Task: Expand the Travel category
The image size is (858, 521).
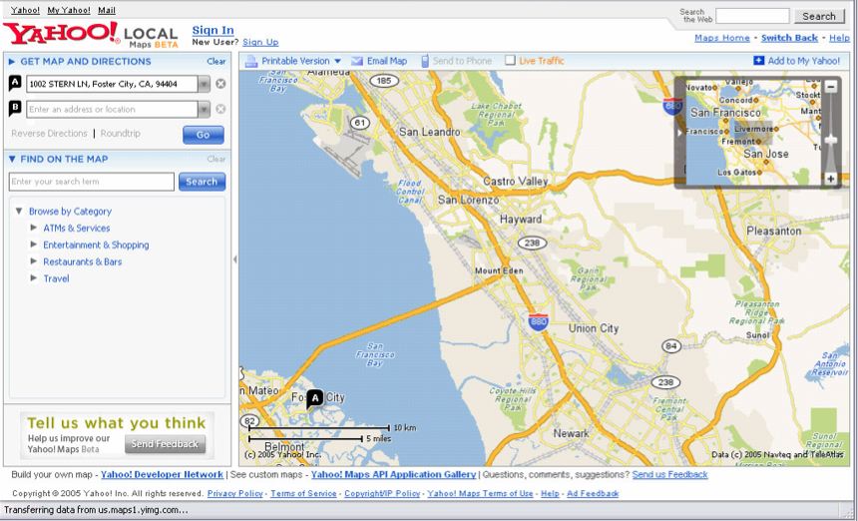Action: click(x=33, y=278)
